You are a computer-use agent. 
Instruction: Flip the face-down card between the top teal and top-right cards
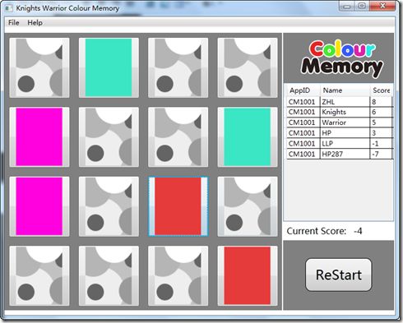click(x=178, y=67)
